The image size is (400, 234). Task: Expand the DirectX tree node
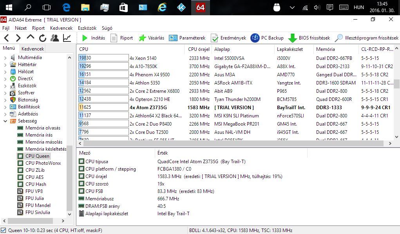[5, 79]
